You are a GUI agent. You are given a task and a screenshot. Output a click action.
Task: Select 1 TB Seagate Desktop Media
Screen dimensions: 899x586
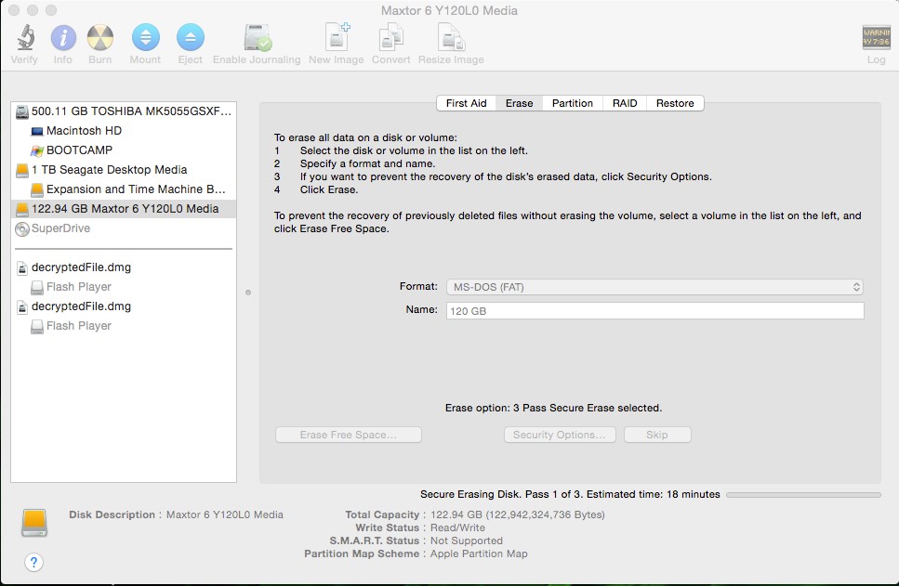pyautogui.click(x=124, y=170)
